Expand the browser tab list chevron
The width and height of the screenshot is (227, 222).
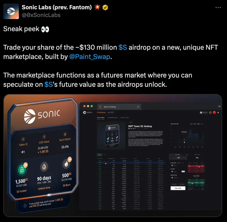point(219,106)
